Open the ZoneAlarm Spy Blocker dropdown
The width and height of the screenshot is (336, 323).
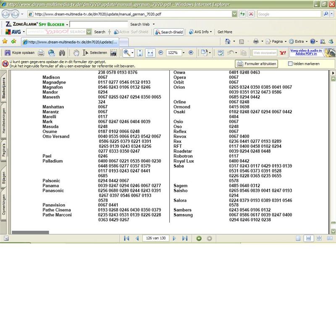[67, 25]
